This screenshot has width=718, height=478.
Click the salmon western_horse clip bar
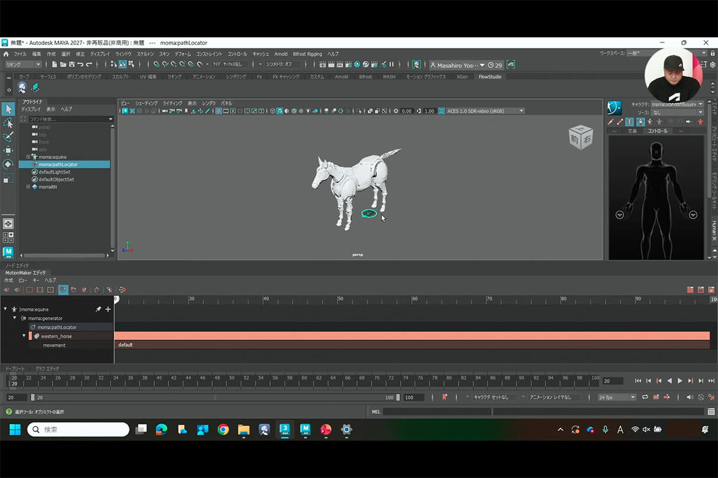(x=412, y=336)
